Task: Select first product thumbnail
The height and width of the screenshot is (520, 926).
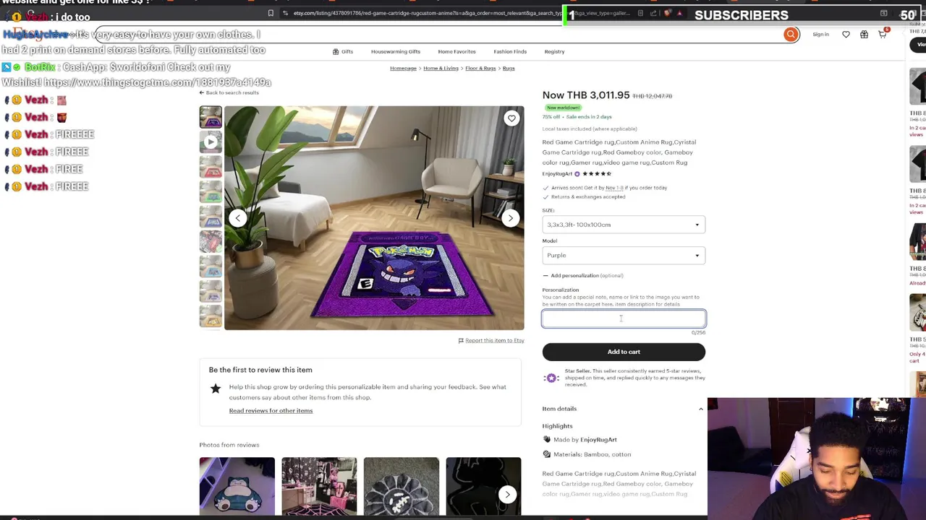Action: click(211, 117)
